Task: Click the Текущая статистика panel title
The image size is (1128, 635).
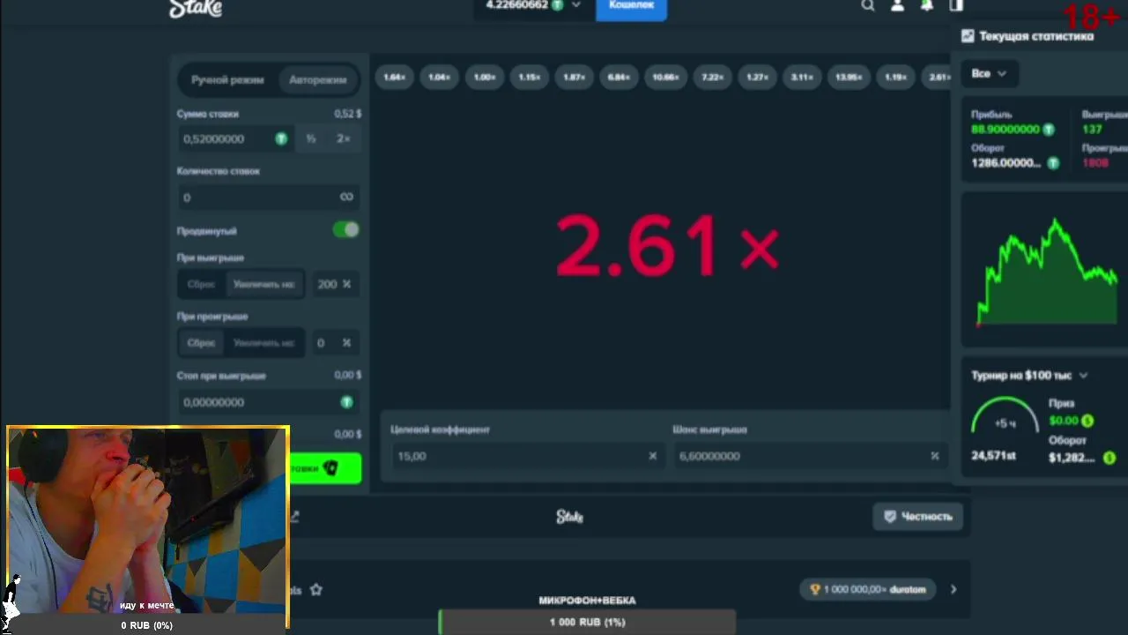Action: [1036, 36]
